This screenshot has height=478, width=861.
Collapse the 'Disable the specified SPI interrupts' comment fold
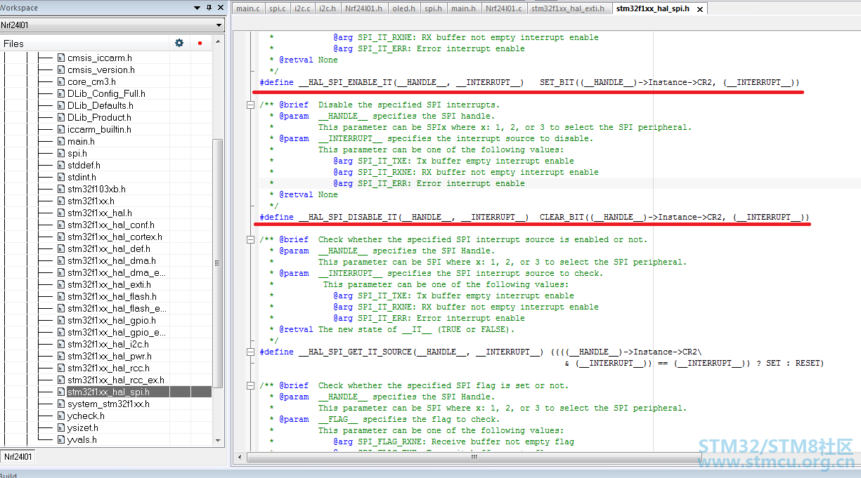(x=250, y=105)
